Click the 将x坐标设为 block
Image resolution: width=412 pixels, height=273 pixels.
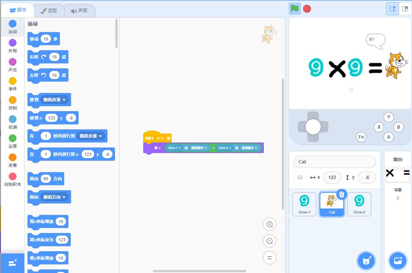pos(49,240)
